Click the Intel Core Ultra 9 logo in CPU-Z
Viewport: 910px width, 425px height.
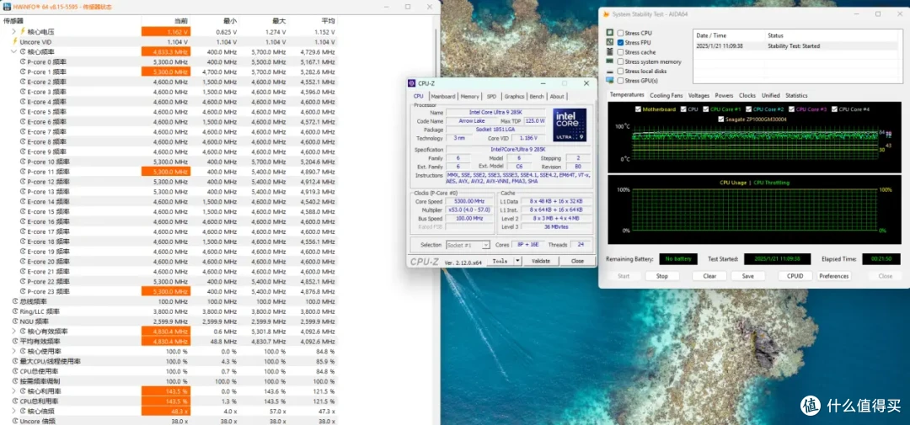tap(569, 125)
